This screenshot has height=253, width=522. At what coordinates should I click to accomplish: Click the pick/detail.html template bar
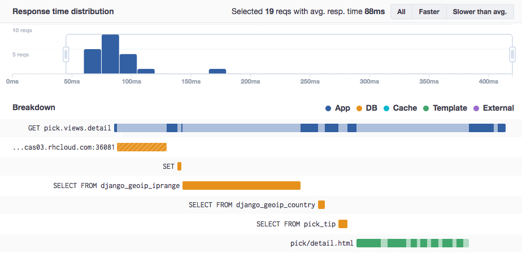pos(412,243)
